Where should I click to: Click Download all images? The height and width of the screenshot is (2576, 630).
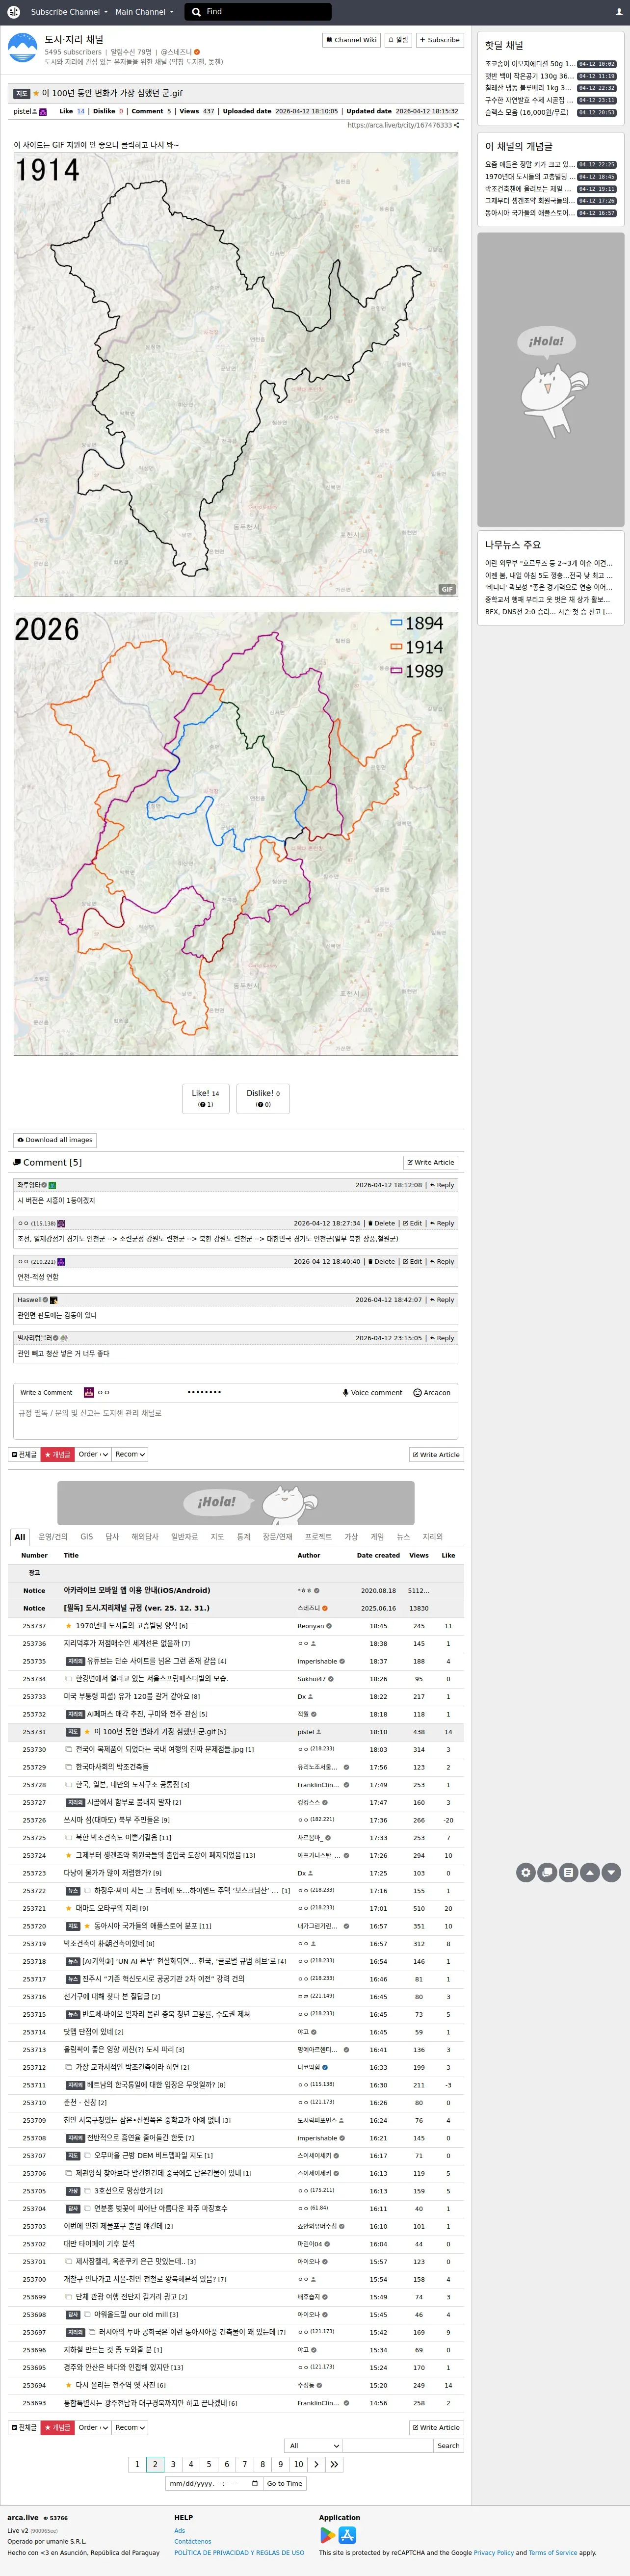[x=55, y=1140]
